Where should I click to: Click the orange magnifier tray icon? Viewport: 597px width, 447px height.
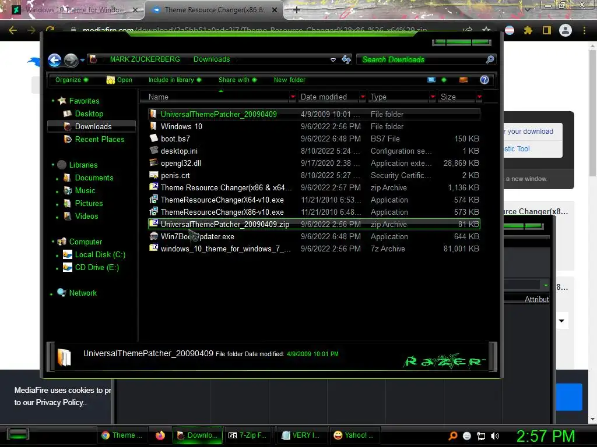click(452, 435)
